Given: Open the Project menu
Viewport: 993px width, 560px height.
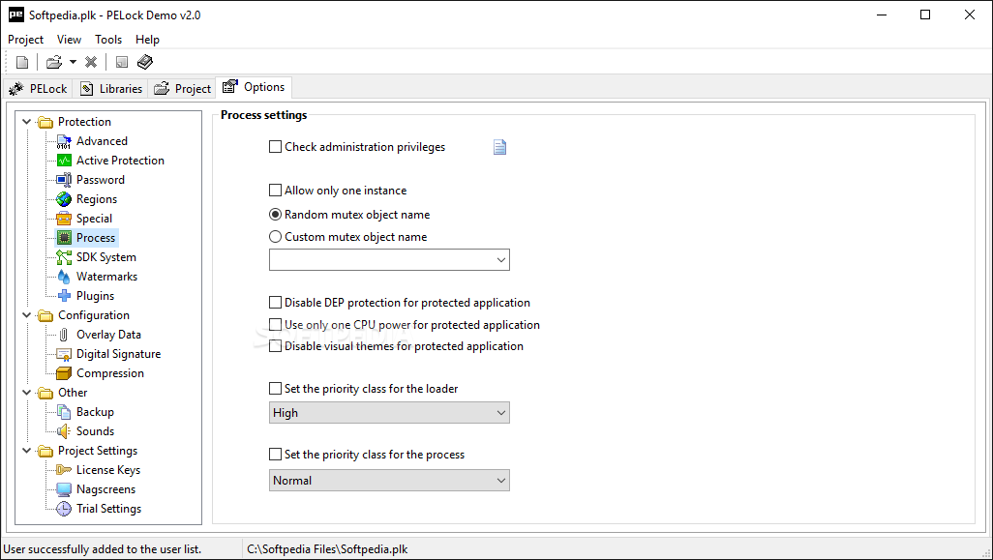Looking at the screenshot, I should pos(25,40).
